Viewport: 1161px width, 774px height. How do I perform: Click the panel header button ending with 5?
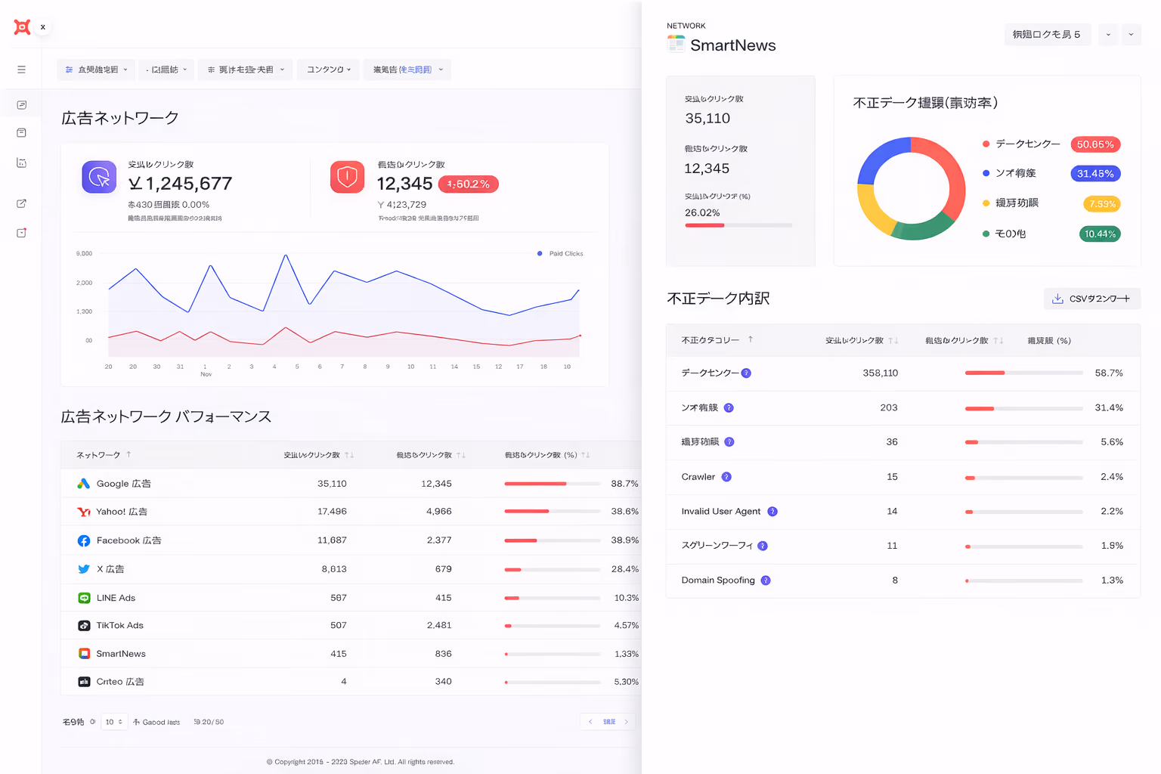1048,34
